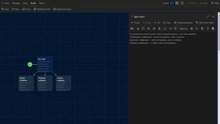Open the Story tab
The width and height of the screenshot is (220, 124).
(x=25, y=3)
